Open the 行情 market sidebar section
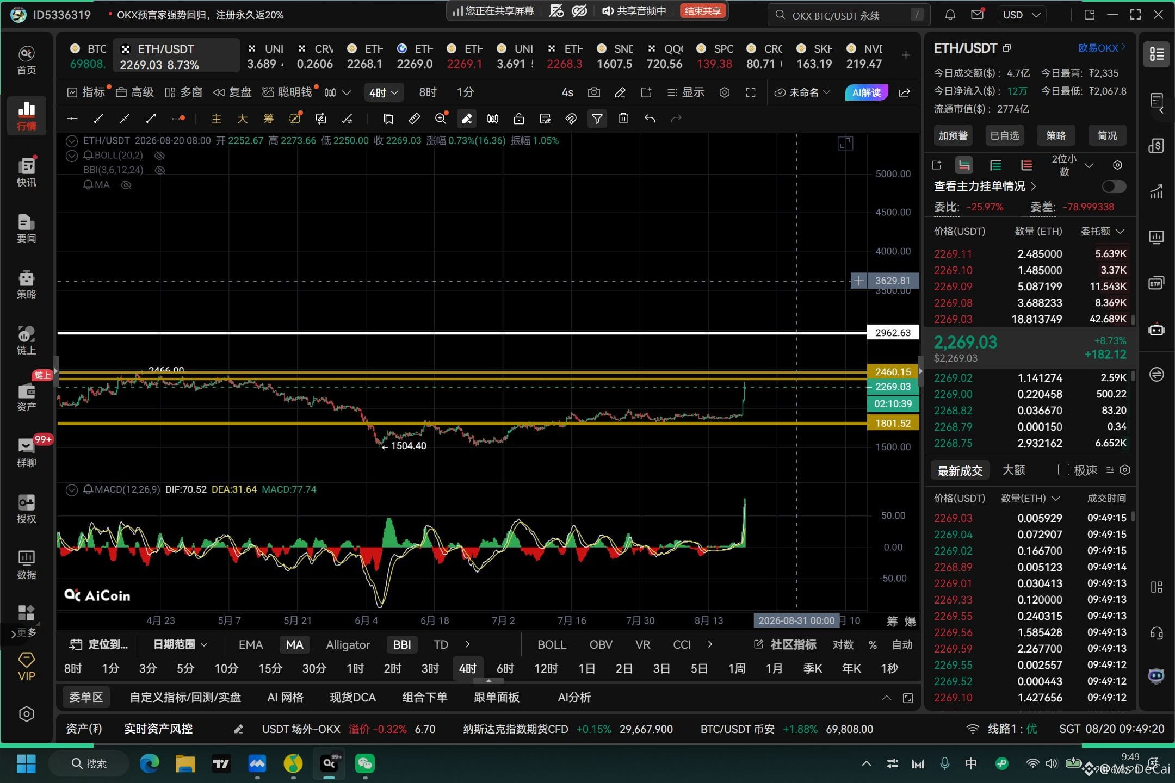This screenshot has height=783, width=1175. coord(26,115)
